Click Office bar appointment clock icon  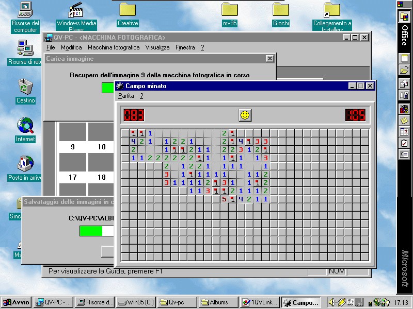click(x=404, y=95)
